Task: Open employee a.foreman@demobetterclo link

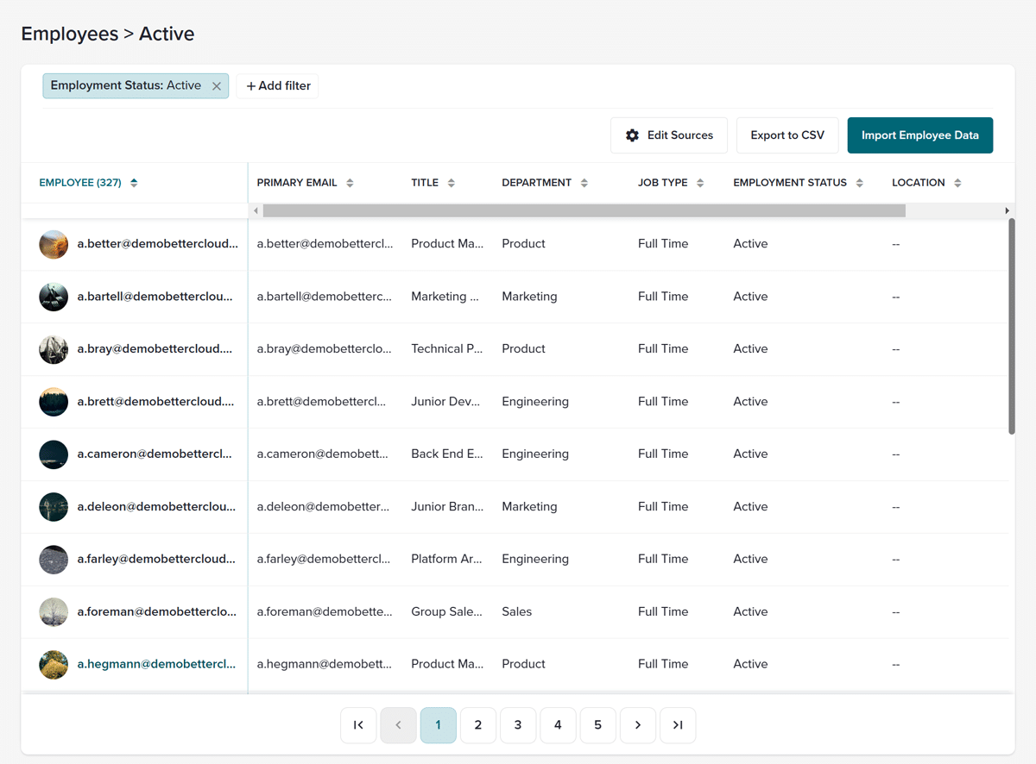Action: [x=157, y=612]
